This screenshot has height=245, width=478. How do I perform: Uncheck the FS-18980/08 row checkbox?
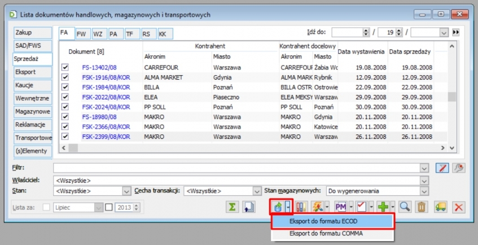(65, 116)
